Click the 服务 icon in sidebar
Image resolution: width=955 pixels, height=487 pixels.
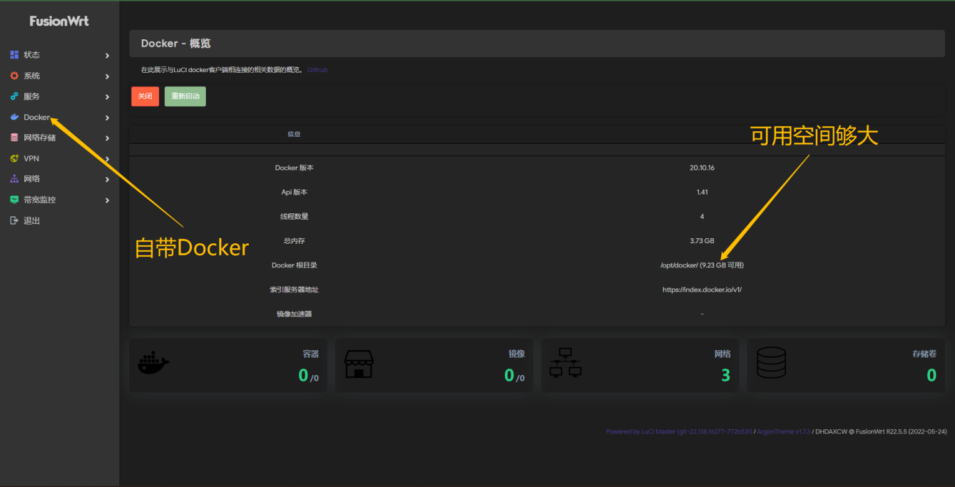click(x=14, y=96)
